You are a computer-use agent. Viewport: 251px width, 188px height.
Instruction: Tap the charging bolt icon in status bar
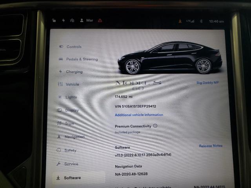tap(64, 20)
